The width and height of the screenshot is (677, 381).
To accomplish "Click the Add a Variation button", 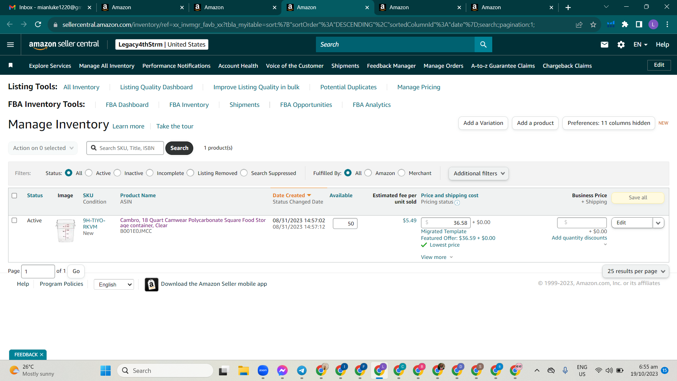I will tap(483, 123).
